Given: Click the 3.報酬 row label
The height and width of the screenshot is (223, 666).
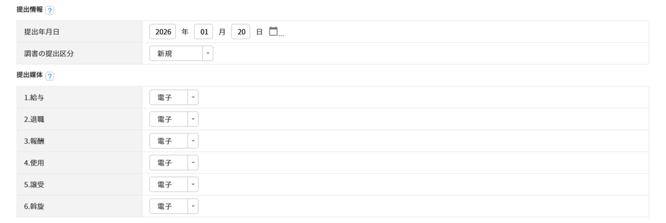Looking at the screenshot, I should coord(34,141).
